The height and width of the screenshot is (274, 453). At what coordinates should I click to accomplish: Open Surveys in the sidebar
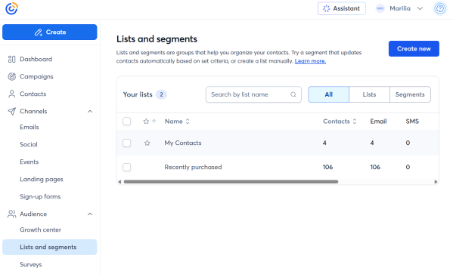(30, 264)
